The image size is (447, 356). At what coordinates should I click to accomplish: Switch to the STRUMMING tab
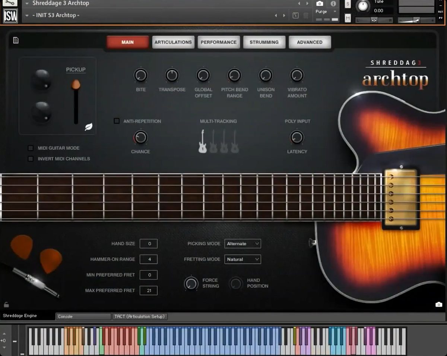(264, 42)
